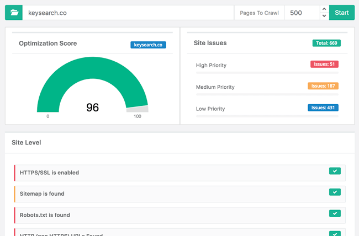The width and height of the screenshot is (359, 236).
Task: Click the Sitemap is found row
Action: [x=179, y=194]
